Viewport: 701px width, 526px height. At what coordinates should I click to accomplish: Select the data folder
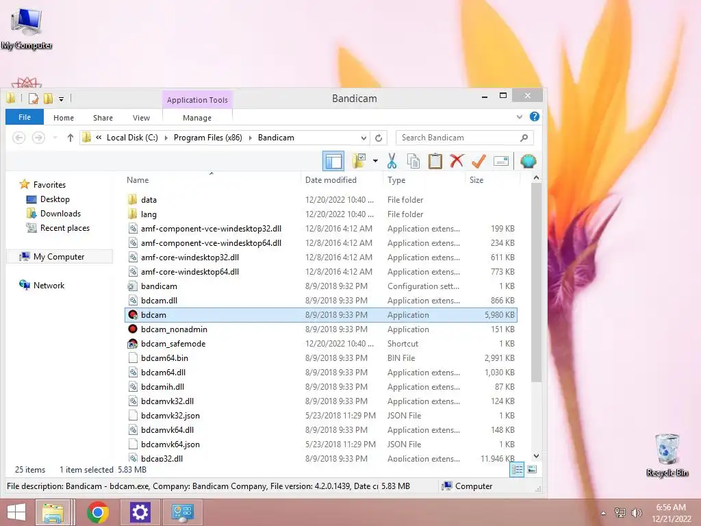149,200
